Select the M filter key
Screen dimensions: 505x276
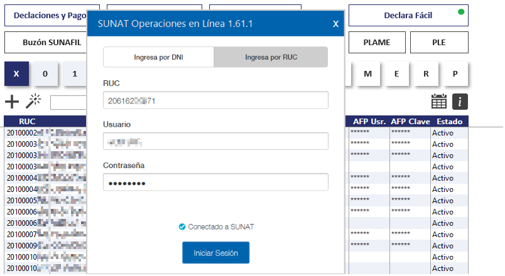[368, 73]
